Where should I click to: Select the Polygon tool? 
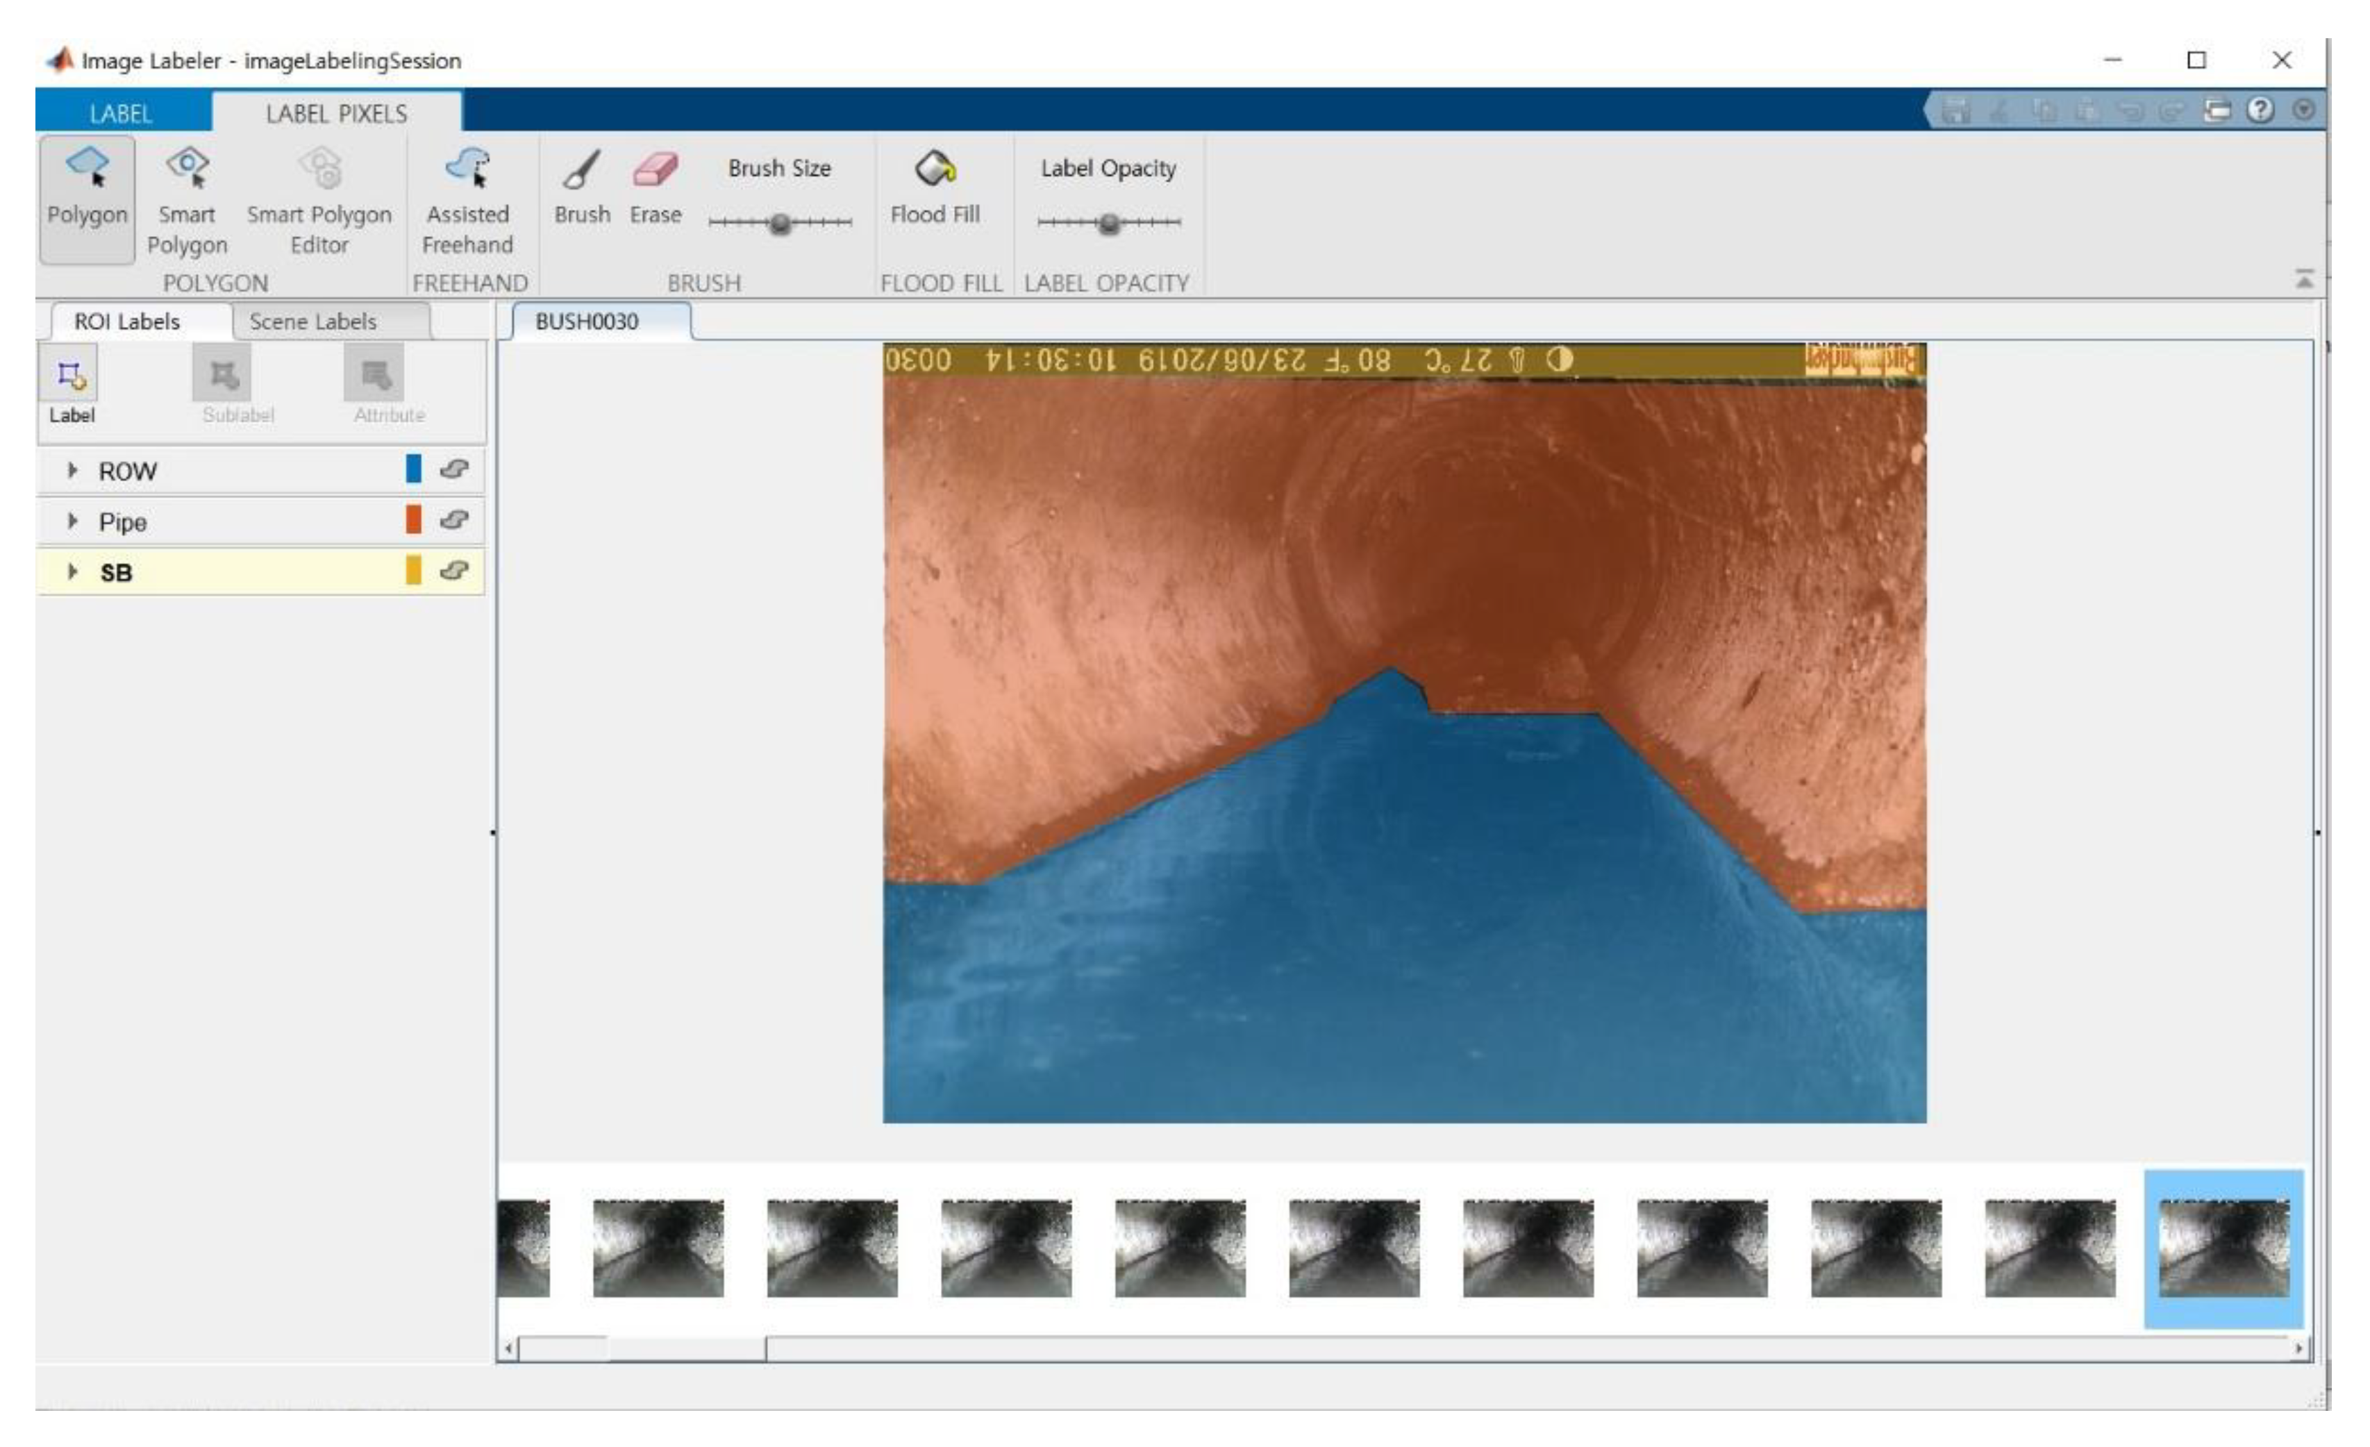point(87,198)
